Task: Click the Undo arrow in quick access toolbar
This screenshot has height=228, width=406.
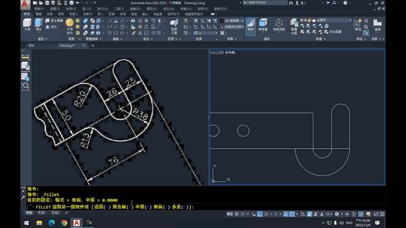Action: (x=77, y=3)
